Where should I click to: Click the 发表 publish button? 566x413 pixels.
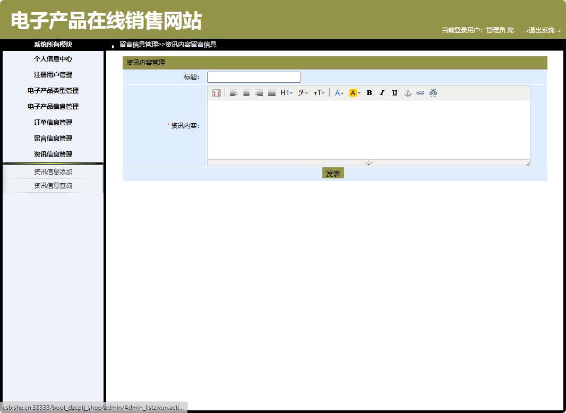(333, 173)
